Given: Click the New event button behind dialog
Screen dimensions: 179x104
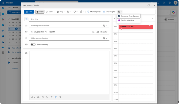Looking at the screenshot, I should pos(14,13).
